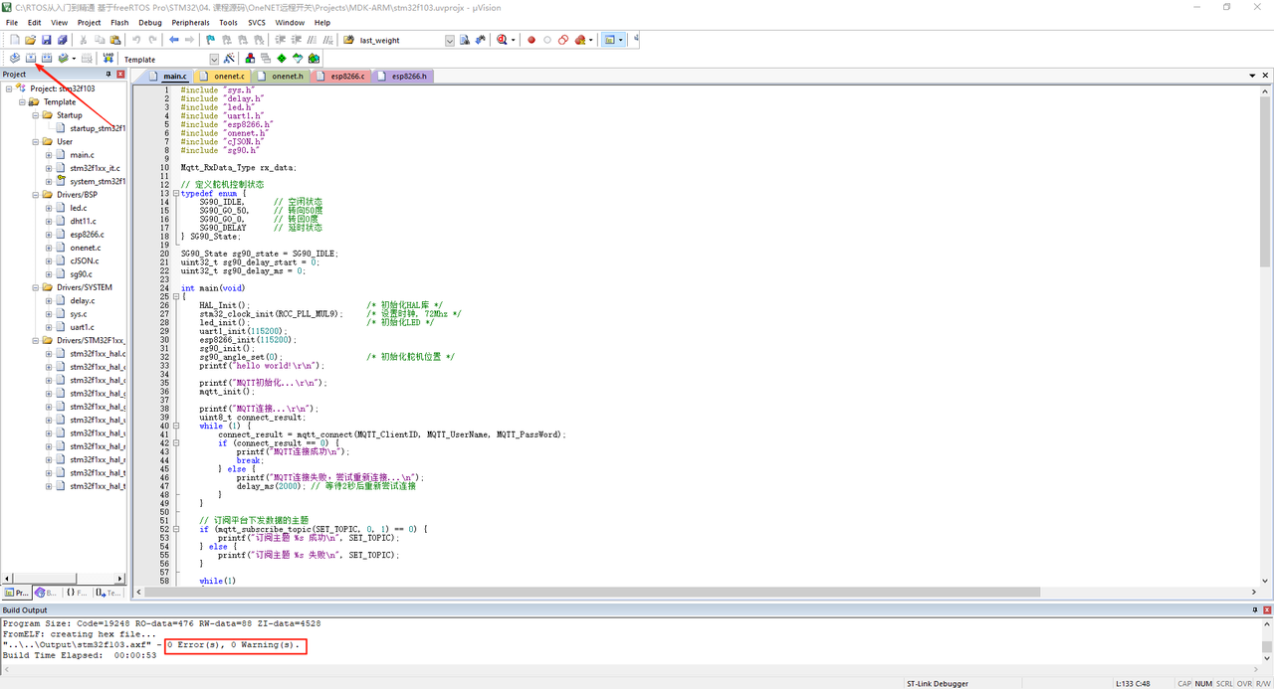The image size is (1274, 689).
Task: Open the File menu
Action: coord(12,22)
